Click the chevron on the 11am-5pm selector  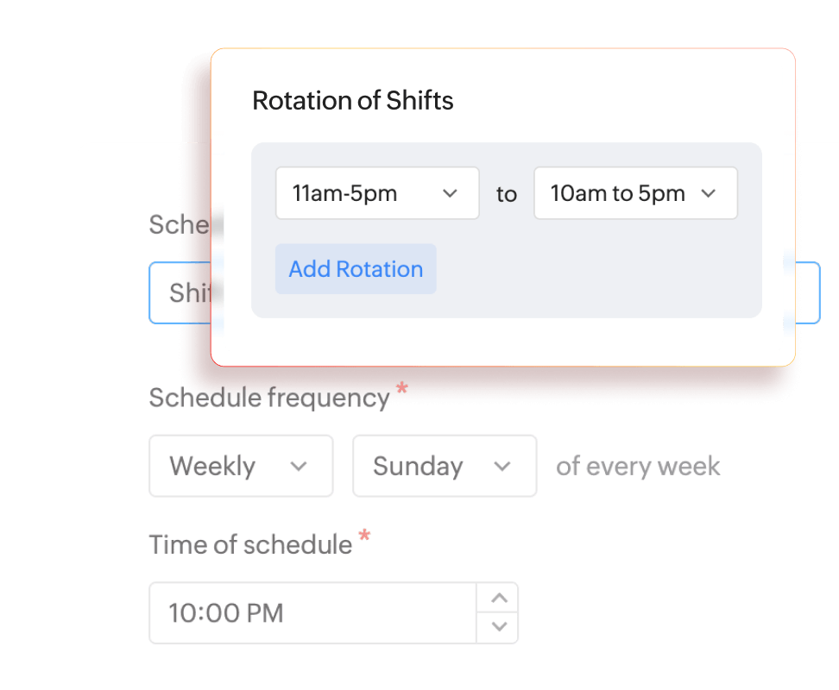tap(450, 193)
